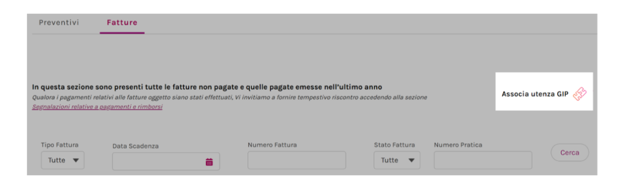Screen dimensions: 627x189
Task: Focus the Numero Fattura input field
Action: click(297, 160)
